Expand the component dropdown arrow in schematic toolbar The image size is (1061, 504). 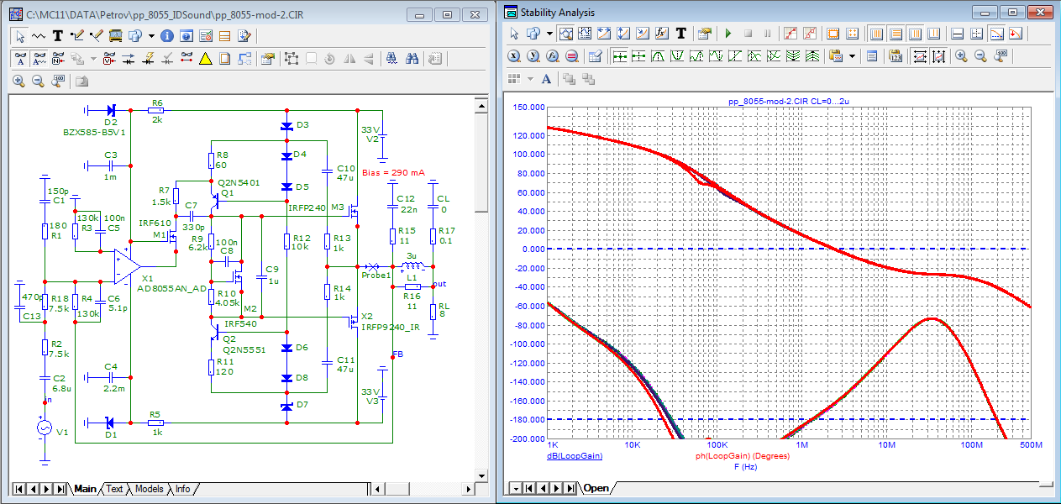[x=151, y=36]
